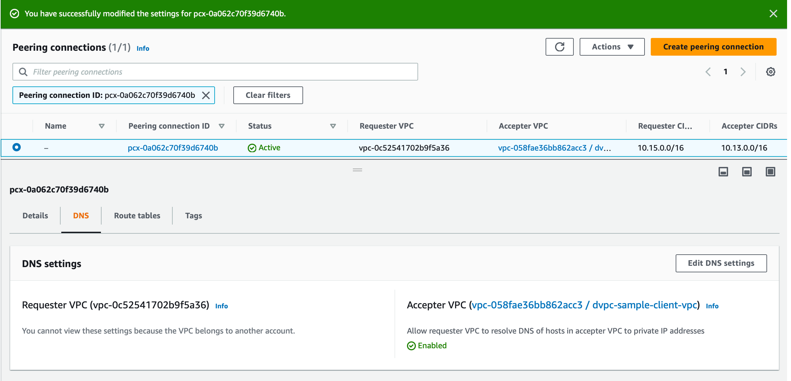Switch to the Route tables tab
The image size is (791, 381).
(137, 215)
